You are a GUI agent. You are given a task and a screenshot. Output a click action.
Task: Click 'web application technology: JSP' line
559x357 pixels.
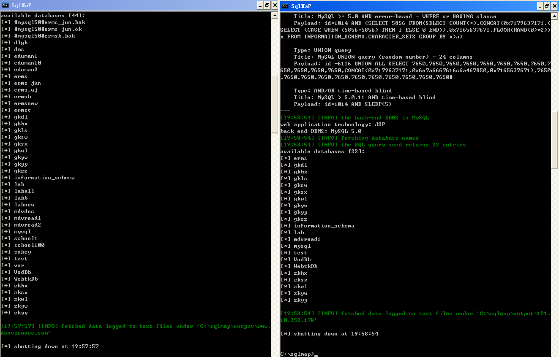click(333, 124)
